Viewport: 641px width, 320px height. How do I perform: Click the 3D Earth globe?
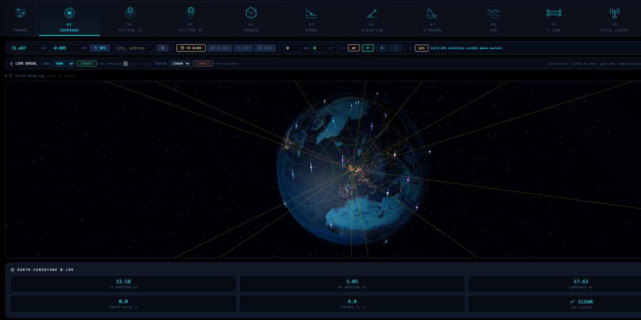tap(352, 170)
